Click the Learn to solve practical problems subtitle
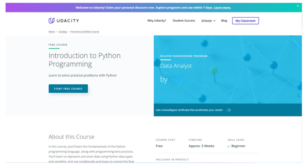 [x=83, y=75]
